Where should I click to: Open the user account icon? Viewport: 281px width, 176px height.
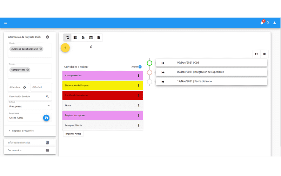[275, 23]
